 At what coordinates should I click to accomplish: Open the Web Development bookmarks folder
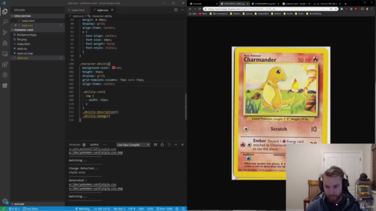[219, 13]
